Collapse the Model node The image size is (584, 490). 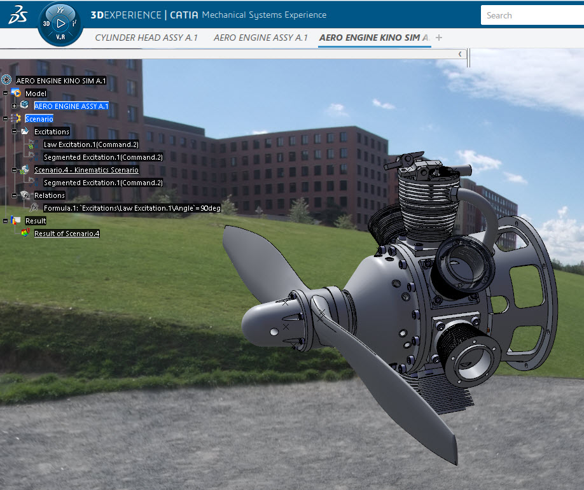click(5, 93)
